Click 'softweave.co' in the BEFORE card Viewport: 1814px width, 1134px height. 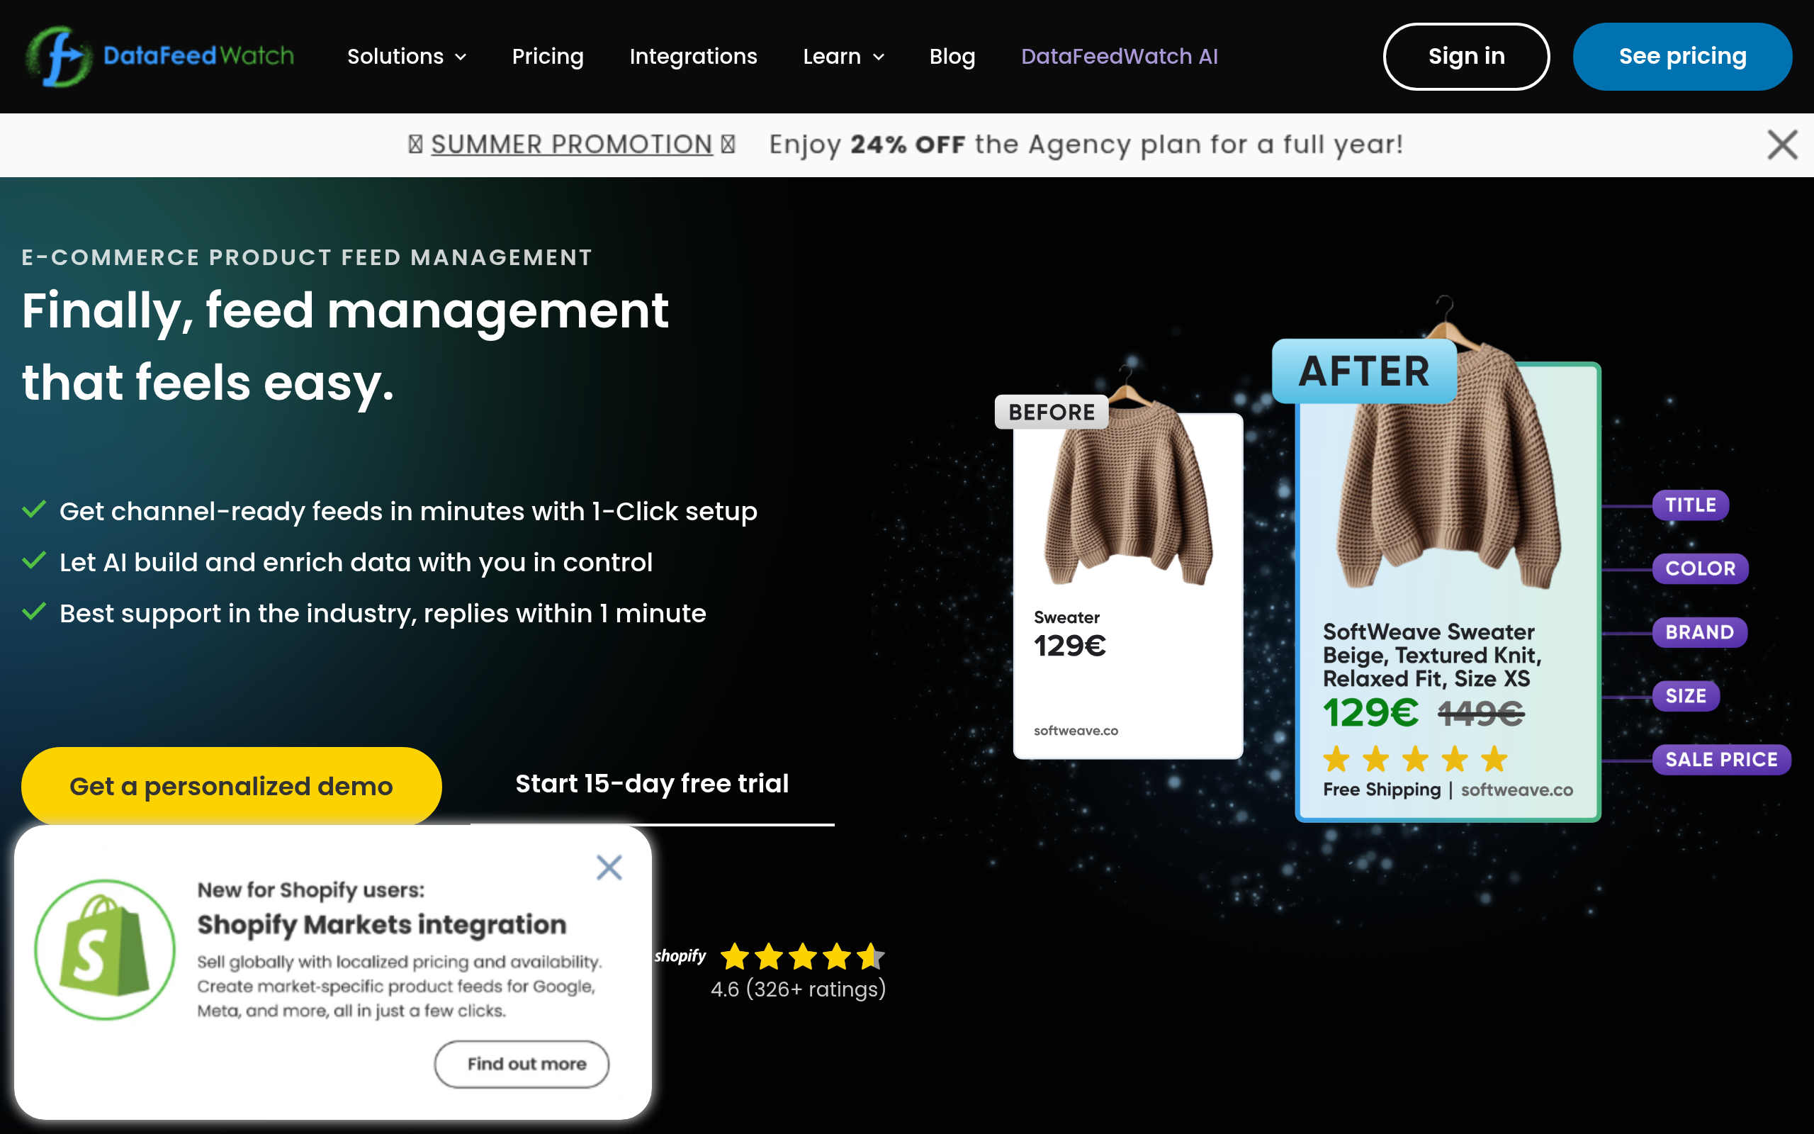(x=1076, y=731)
